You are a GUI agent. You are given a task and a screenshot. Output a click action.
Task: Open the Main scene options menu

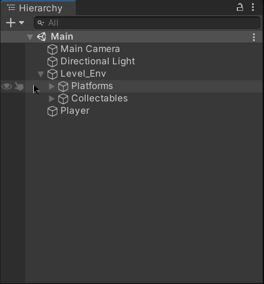click(x=254, y=37)
